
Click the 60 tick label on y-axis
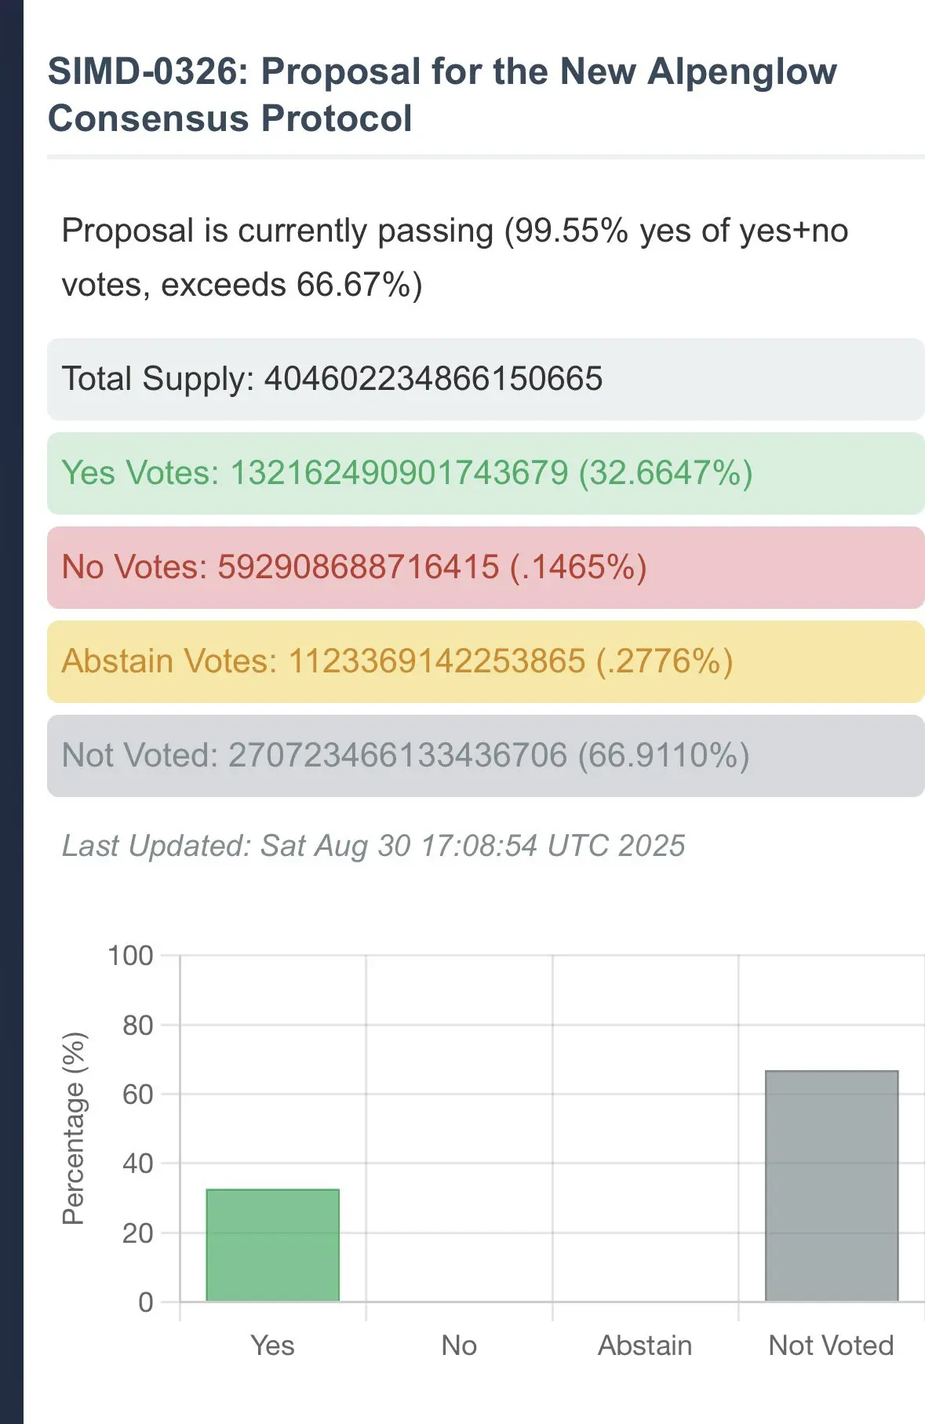tap(137, 1094)
